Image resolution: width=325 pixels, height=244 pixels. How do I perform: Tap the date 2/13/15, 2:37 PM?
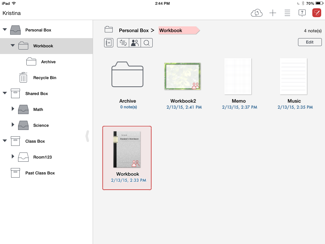[240, 107]
